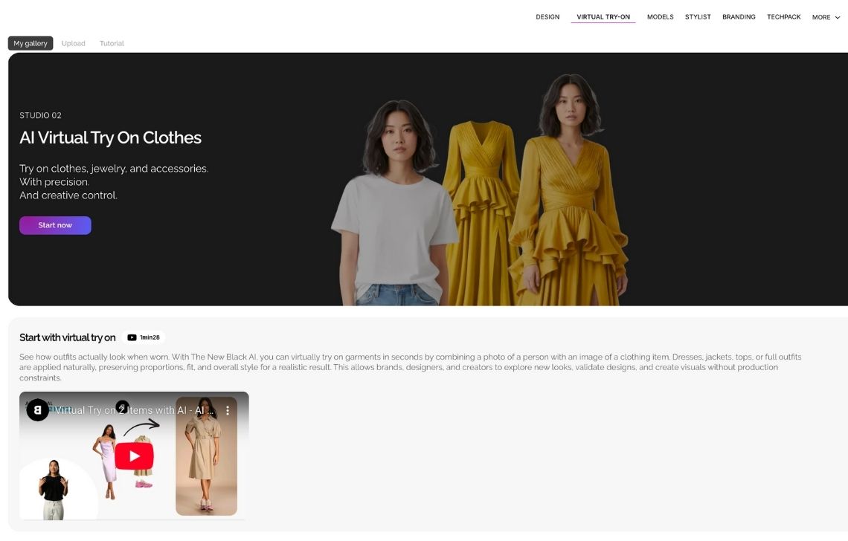Open the DESIGN menu item
The image size is (848, 541).
pyautogui.click(x=547, y=17)
